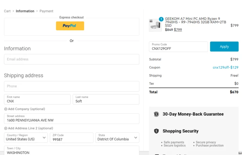Click the plus icon beside Add Address Line 2
Screen dimensions: 242x155
(x=6, y=128)
